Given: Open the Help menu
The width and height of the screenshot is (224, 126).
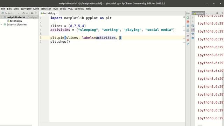Looking at the screenshot, I should pyautogui.click(x=89, y=9).
